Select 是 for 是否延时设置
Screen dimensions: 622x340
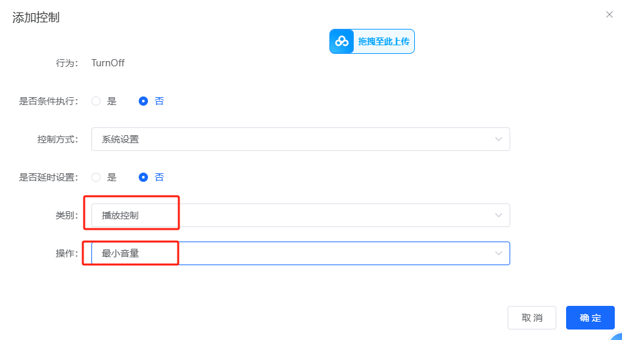click(96, 177)
